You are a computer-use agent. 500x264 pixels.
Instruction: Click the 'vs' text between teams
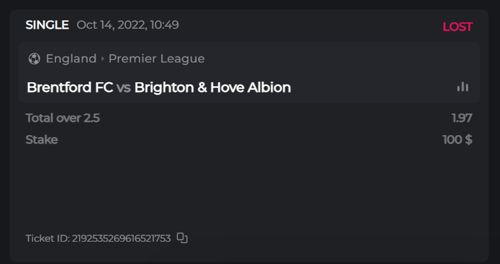pos(124,88)
